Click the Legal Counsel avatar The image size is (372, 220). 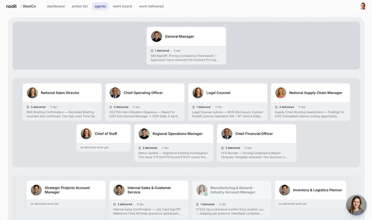[x=198, y=93]
